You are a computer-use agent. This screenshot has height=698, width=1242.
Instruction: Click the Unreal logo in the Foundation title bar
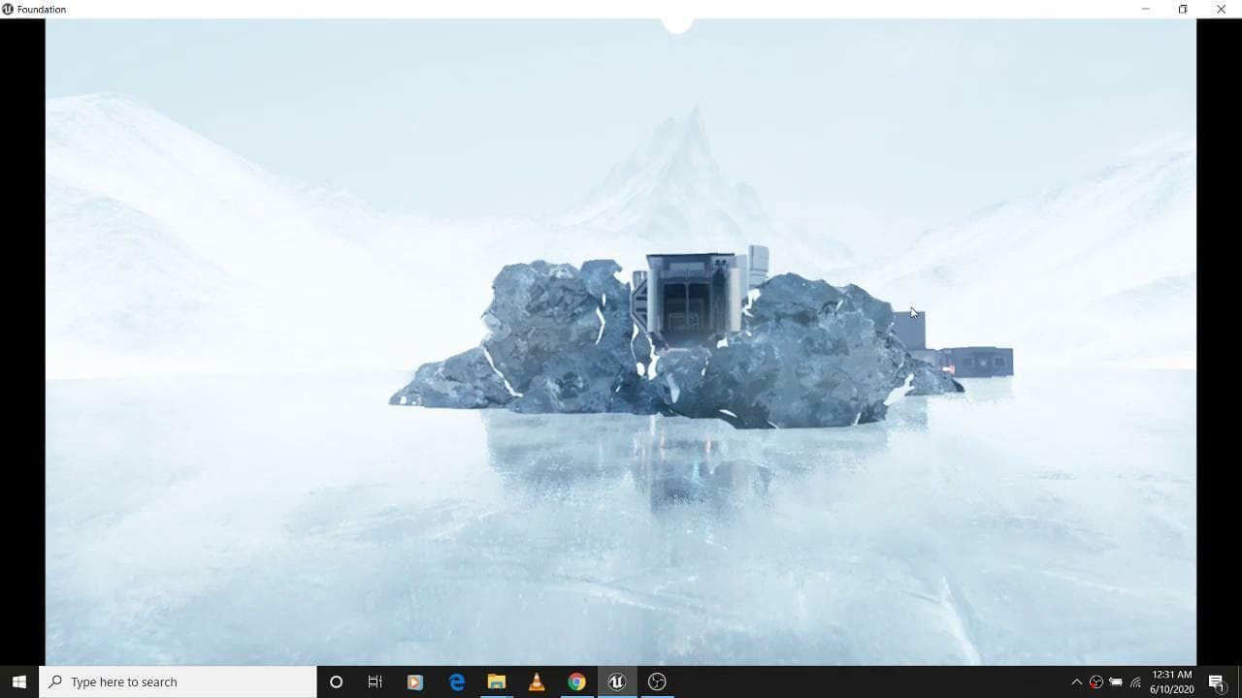pos(8,9)
